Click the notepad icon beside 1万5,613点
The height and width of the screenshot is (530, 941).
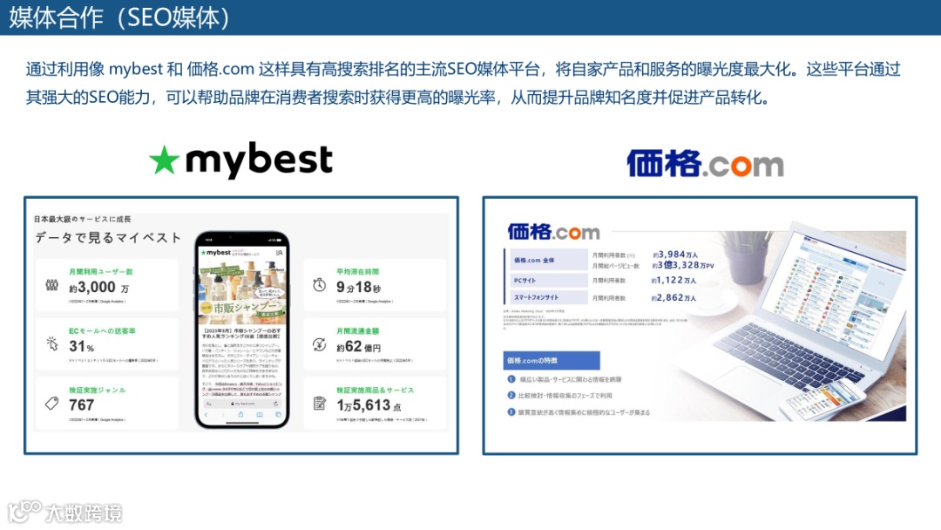(319, 404)
